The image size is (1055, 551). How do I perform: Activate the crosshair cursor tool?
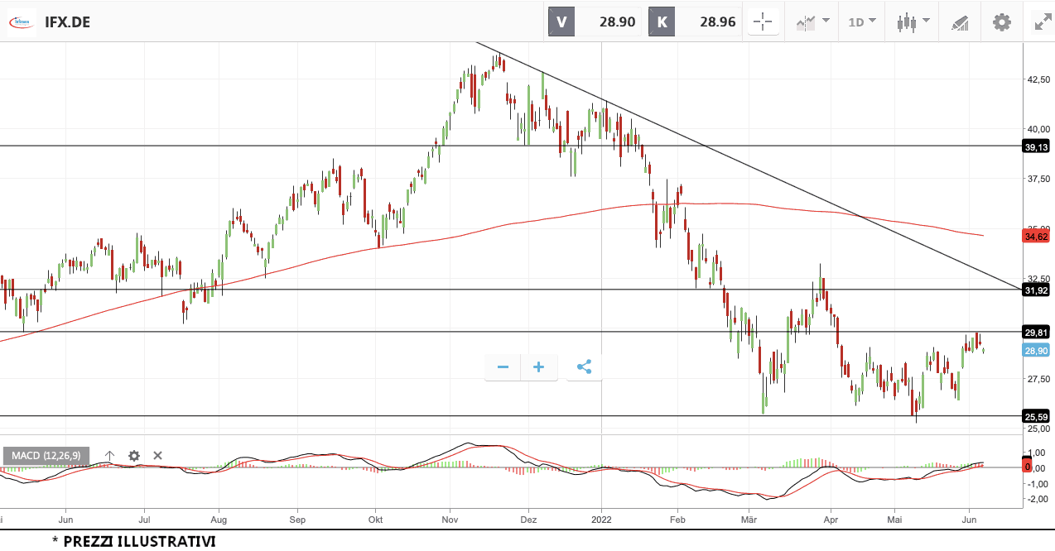[763, 22]
